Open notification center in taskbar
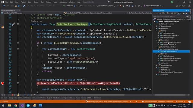This screenshot has width=193, height=108. tap(189, 105)
